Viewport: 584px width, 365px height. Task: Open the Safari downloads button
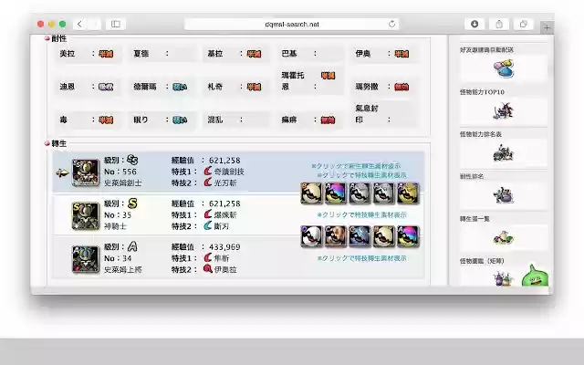474,25
